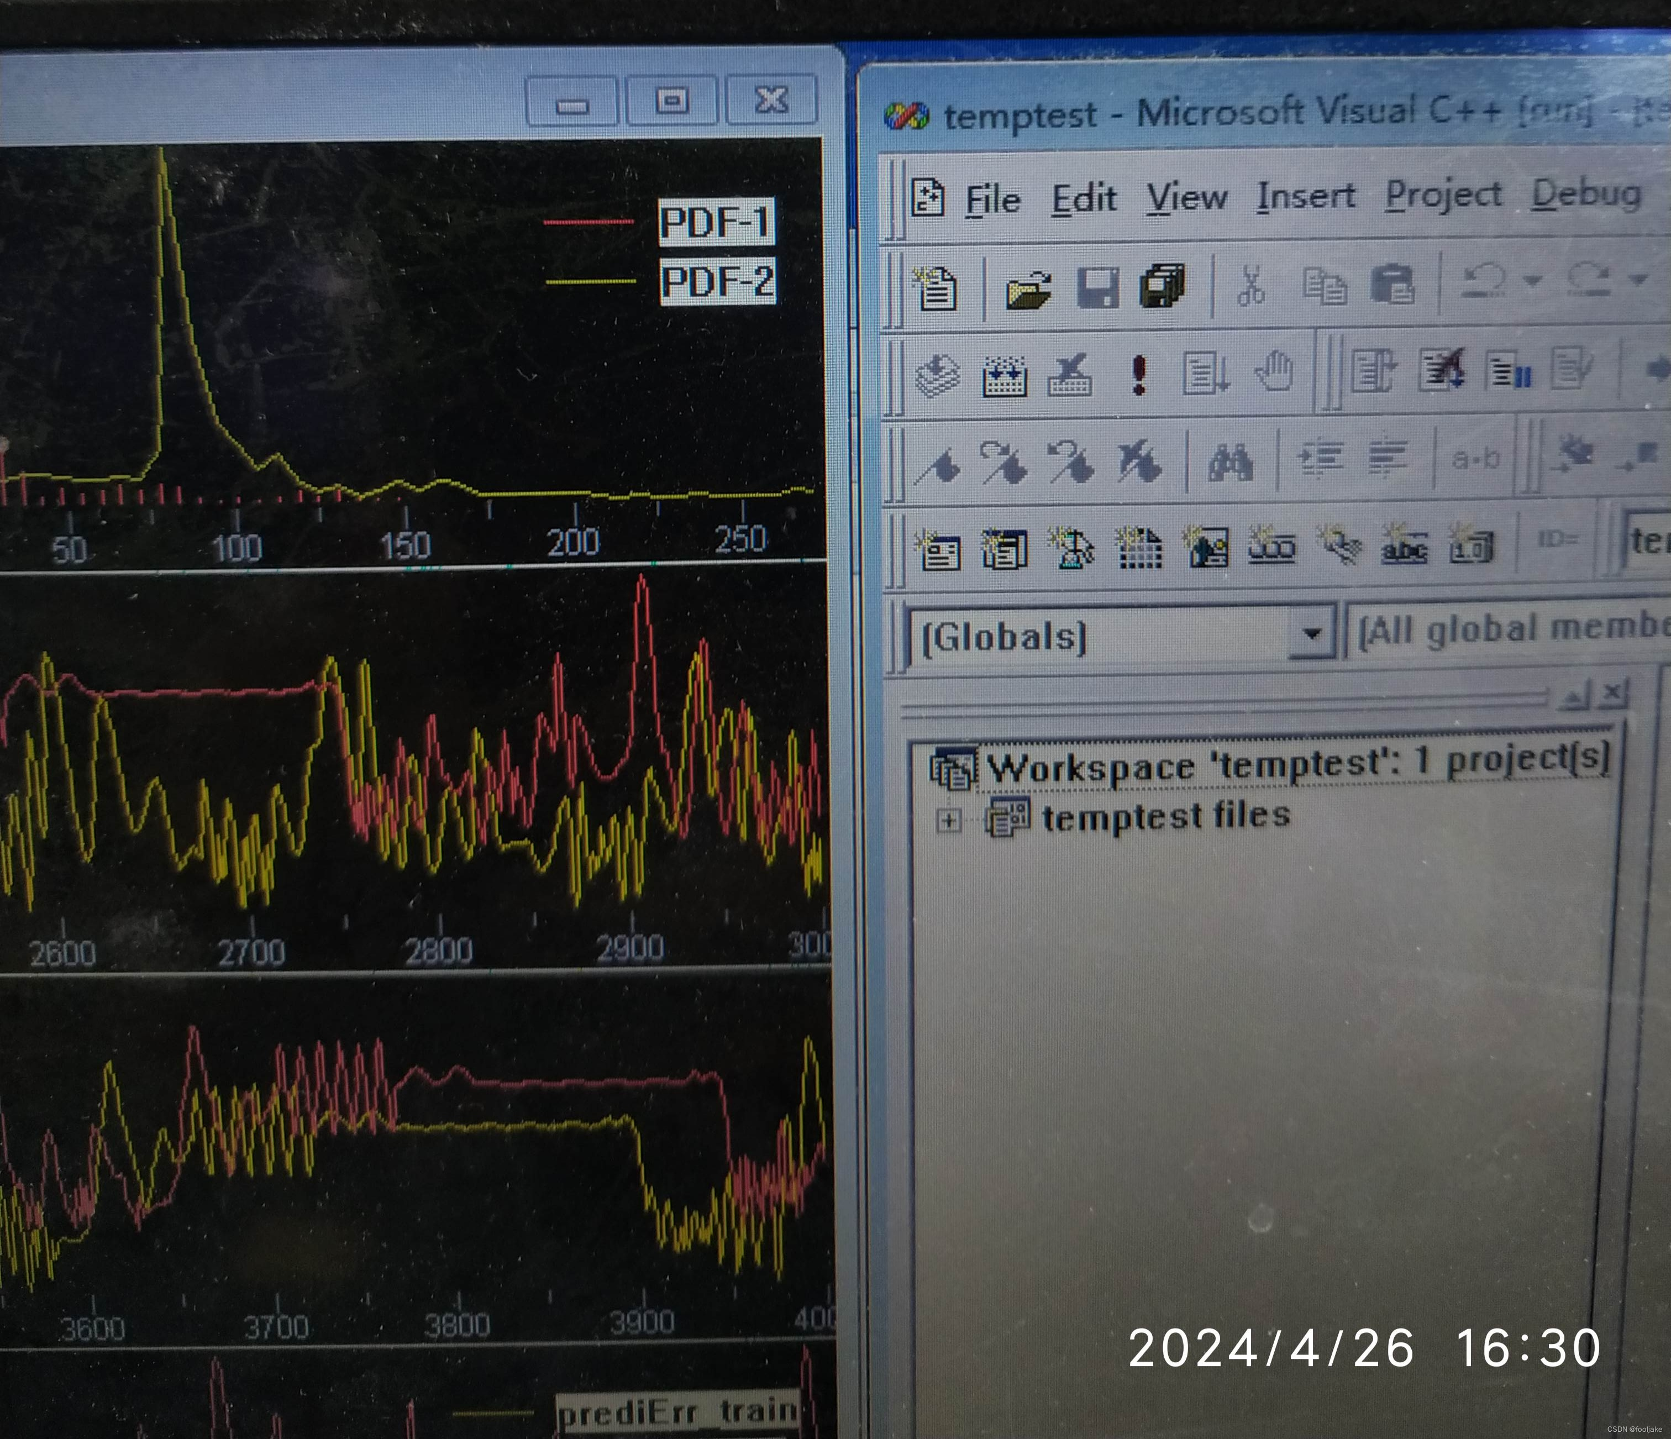Click the New Bitmap resource icon

[1207, 549]
